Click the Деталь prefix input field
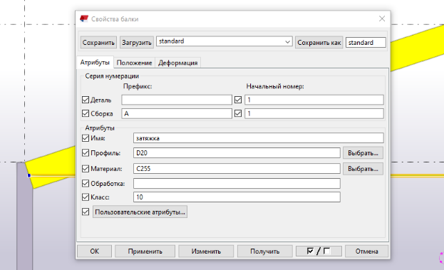444x270 pixels. click(177, 100)
